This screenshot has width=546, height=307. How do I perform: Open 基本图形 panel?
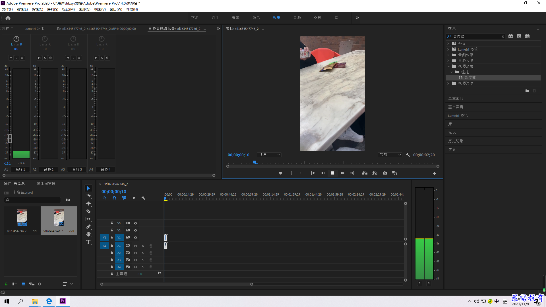pos(456,98)
